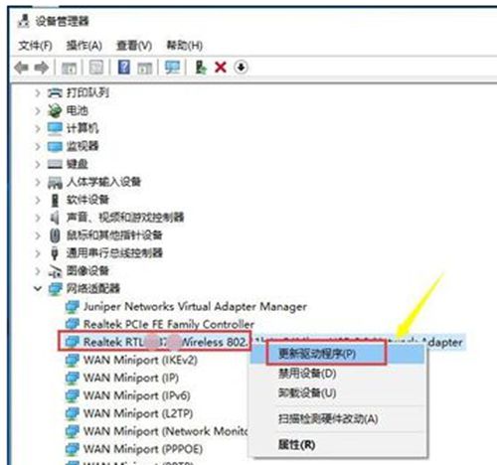Click the Back arrow toolbar icon
497x465 pixels.
click(x=22, y=68)
